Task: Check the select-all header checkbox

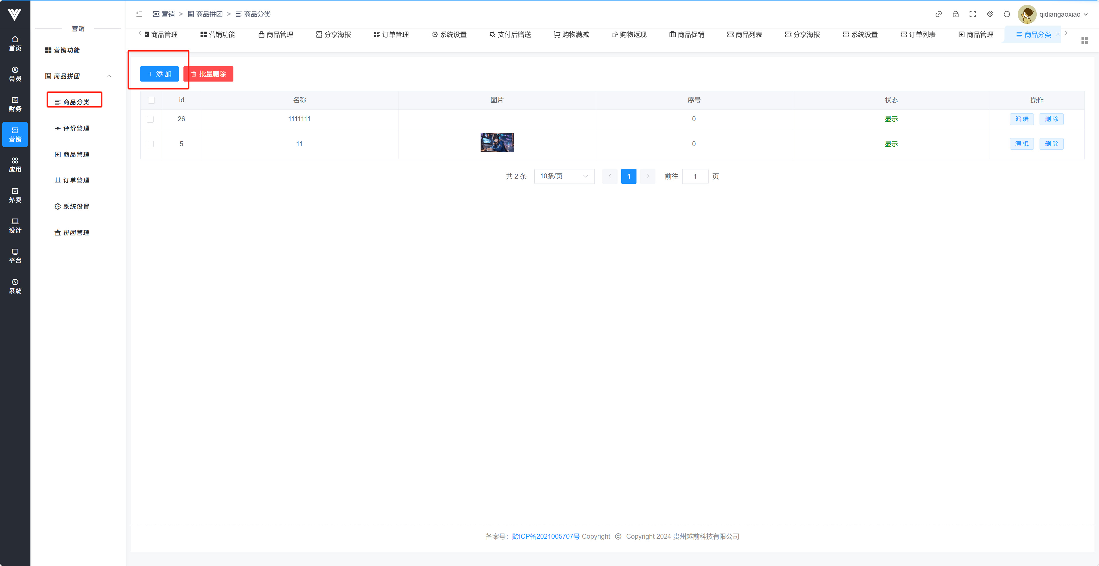Action: pyautogui.click(x=151, y=100)
